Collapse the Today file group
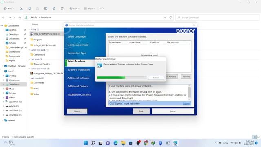Viewport: 261px width, 147px height. (29, 29)
